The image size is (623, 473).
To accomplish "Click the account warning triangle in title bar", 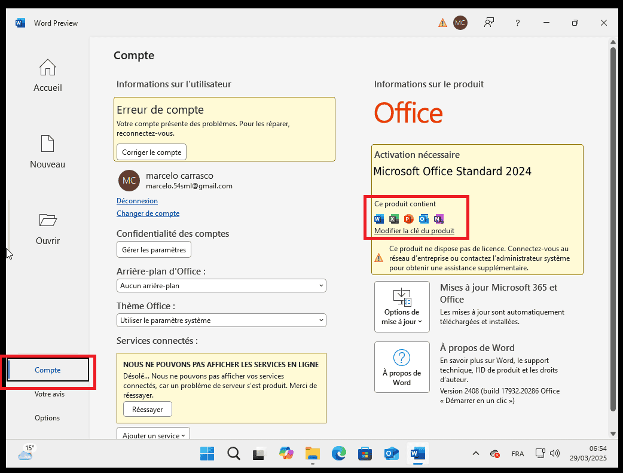I will coord(442,23).
